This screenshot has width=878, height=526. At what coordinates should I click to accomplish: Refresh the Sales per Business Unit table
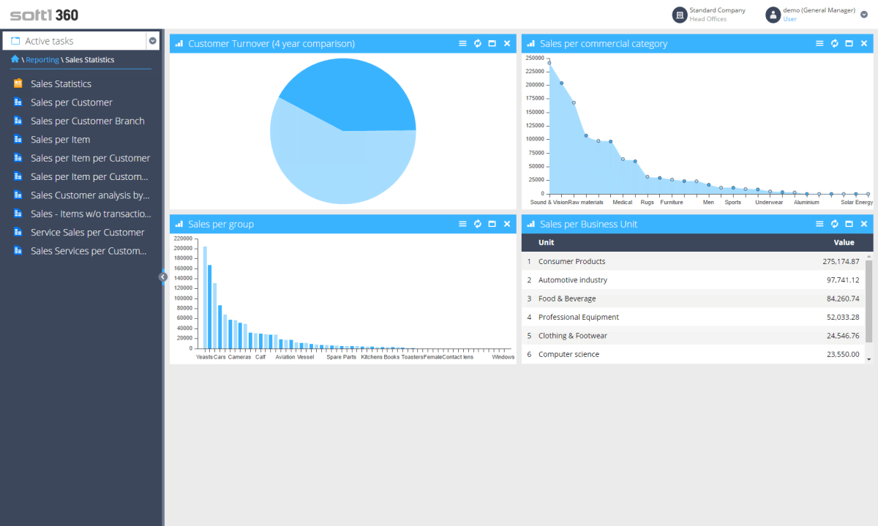coord(834,224)
